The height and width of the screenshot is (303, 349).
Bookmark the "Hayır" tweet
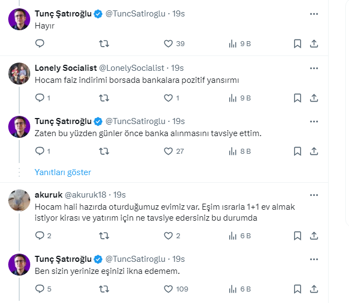pyautogui.click(x=297, y=44)
